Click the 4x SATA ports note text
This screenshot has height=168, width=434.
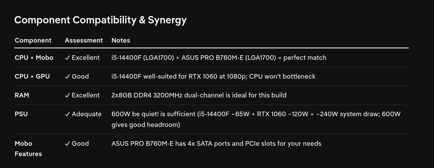(x=216, y=143)
